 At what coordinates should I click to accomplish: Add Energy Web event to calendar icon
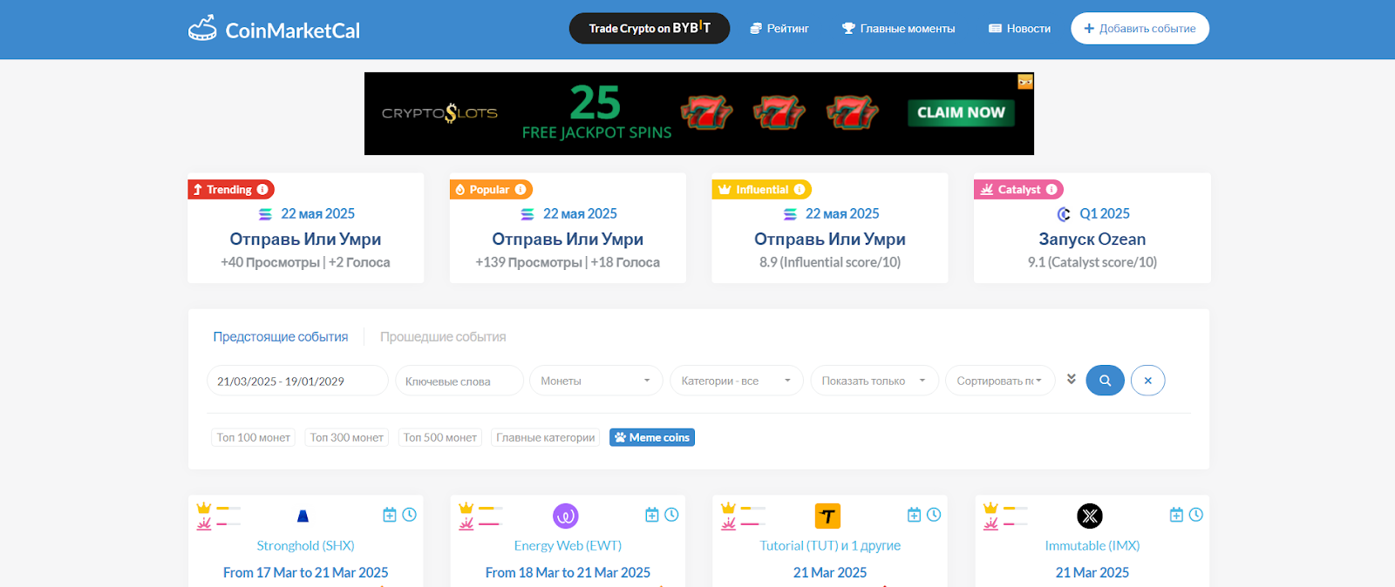(652, 515)
